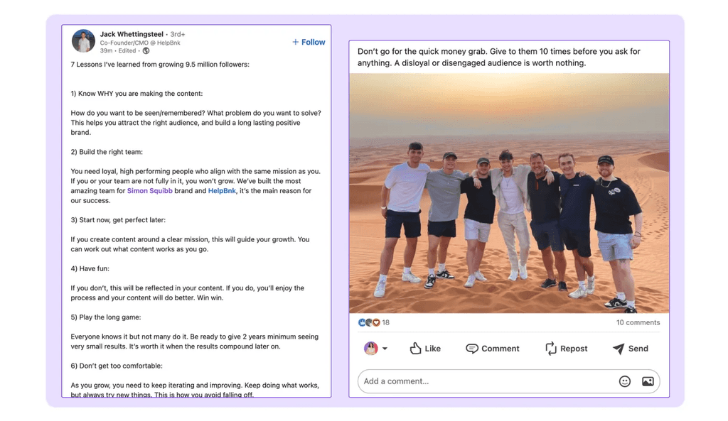Toggle like on Jack's post

click(x=426, y=348)
